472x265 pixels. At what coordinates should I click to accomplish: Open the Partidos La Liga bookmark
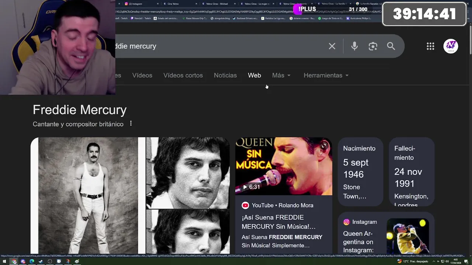tap(273, 18)
